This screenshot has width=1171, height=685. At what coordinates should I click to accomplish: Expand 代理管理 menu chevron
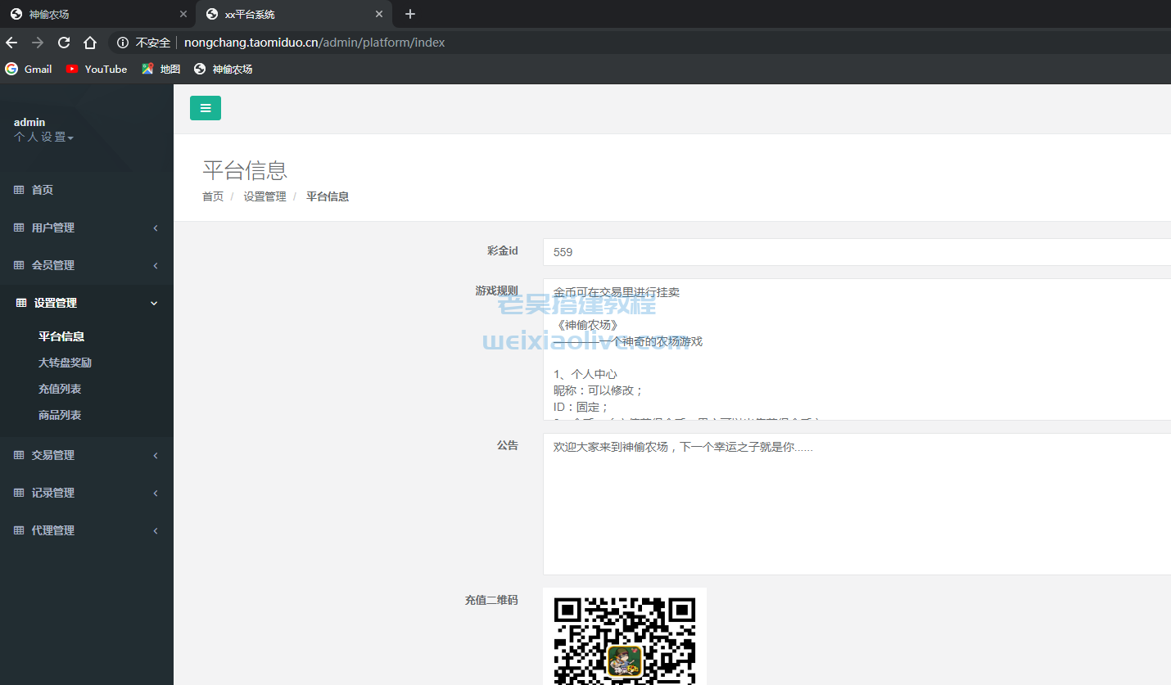(156, 530)
